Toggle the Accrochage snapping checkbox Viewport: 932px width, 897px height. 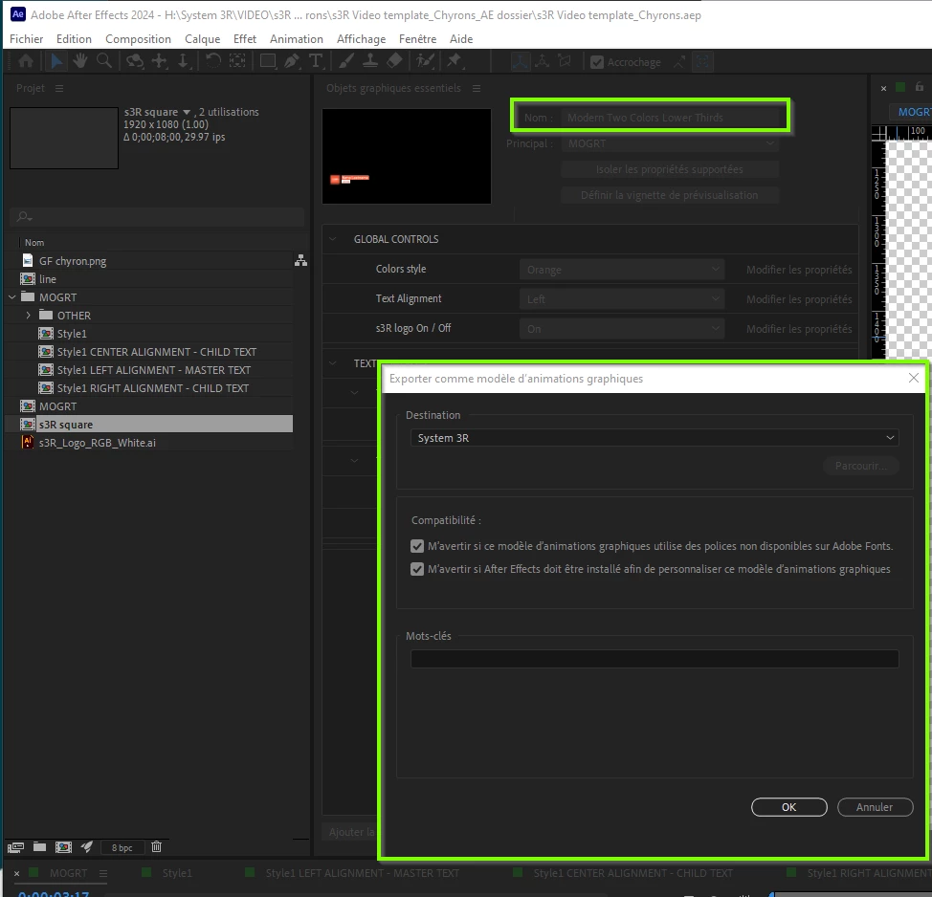(597, 62)
